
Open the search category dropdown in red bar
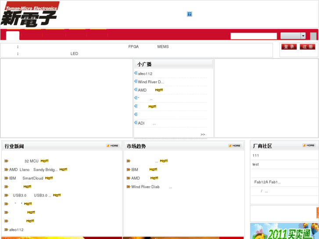click(x=293, y=36)
